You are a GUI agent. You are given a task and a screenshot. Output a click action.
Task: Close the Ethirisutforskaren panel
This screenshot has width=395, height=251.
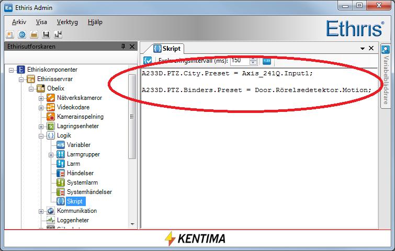click(132, 47)
